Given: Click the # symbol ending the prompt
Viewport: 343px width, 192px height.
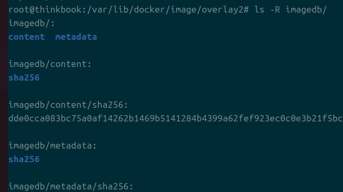Looking at the screenshot, I should [246, 10].
